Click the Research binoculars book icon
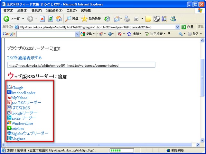 click(x=164, y=19)
